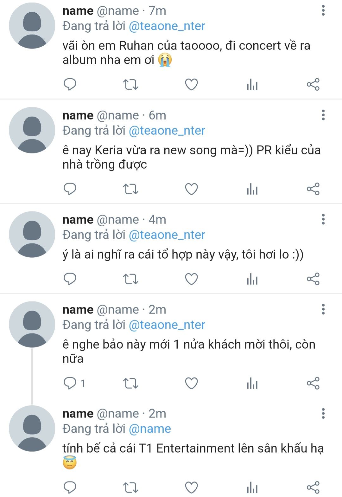The image size is (342, 497).
Task: View analytics of the T1 Entertainment tweet
Action: coord(252,487)
